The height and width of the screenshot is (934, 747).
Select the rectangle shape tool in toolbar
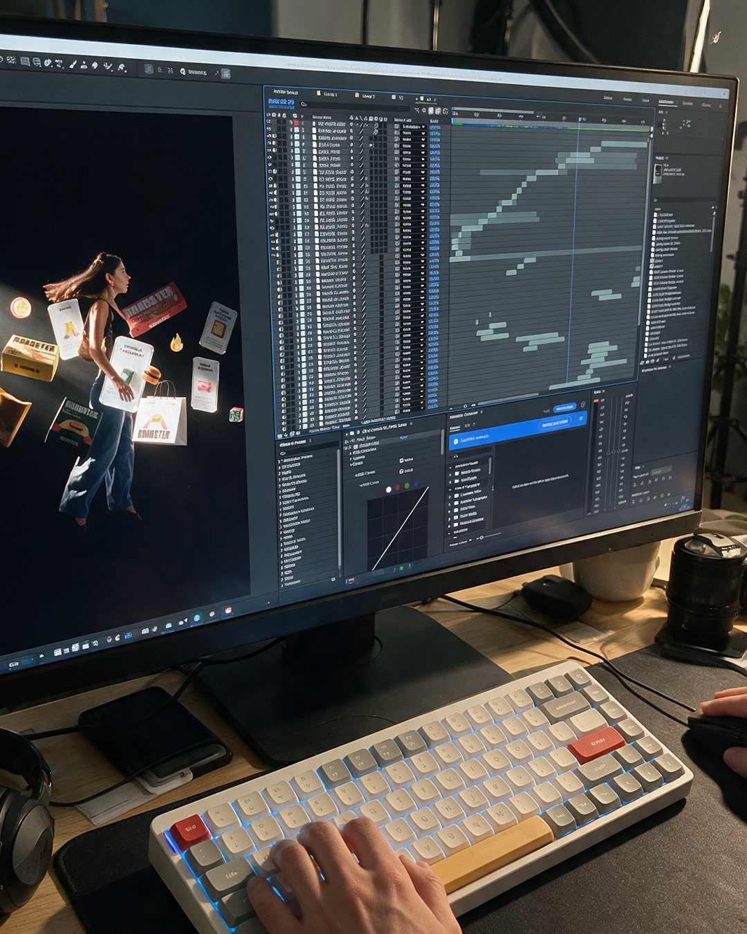(x=25, y=62)
